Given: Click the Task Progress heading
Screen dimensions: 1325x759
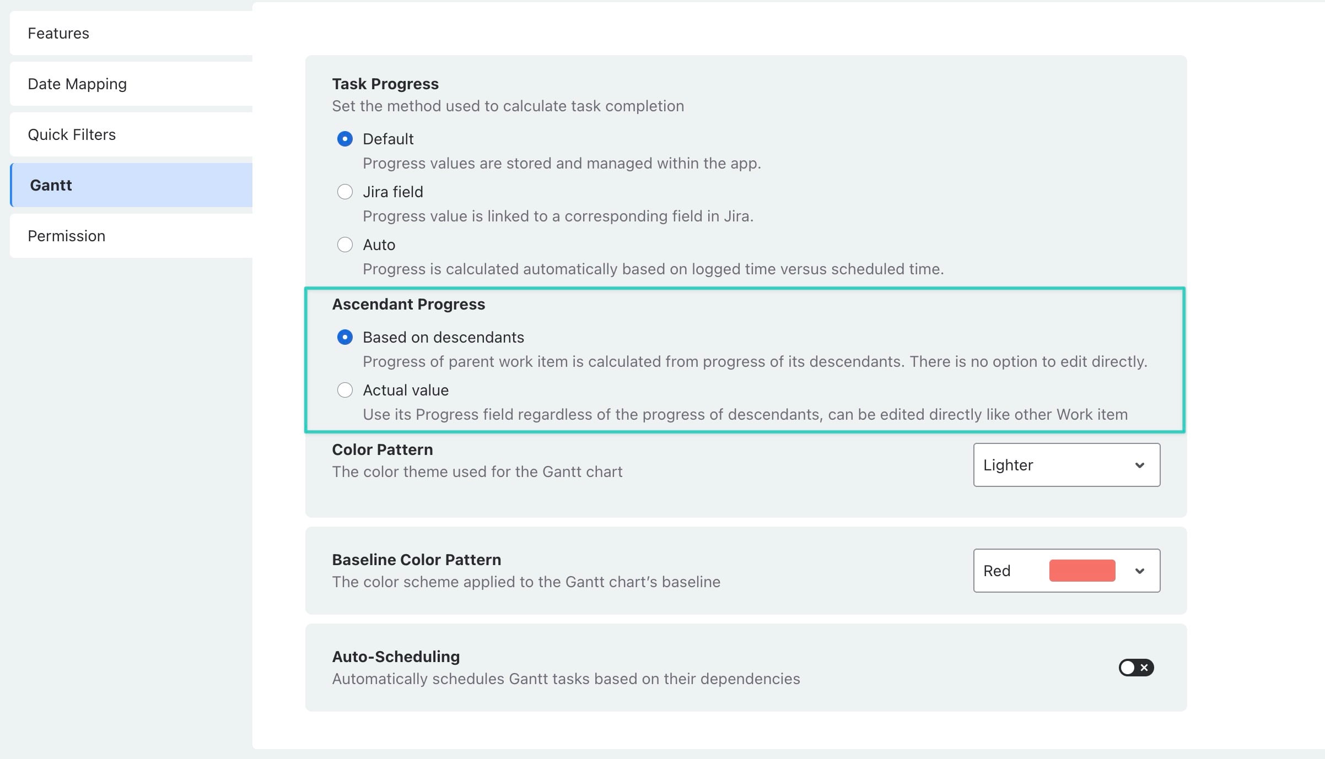Looking at the screenshot, I should 385,84.
